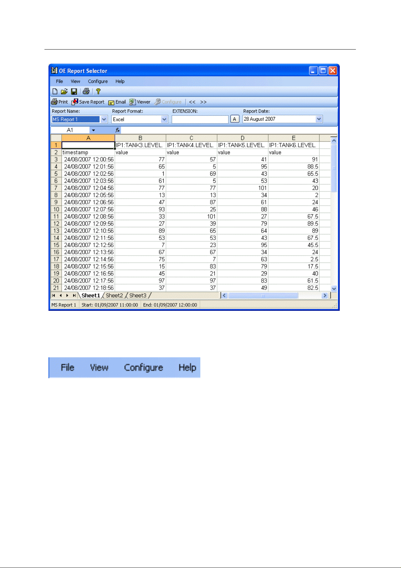Expand the Report Date dropdown
401x568 pixels.
pos(319,119)
